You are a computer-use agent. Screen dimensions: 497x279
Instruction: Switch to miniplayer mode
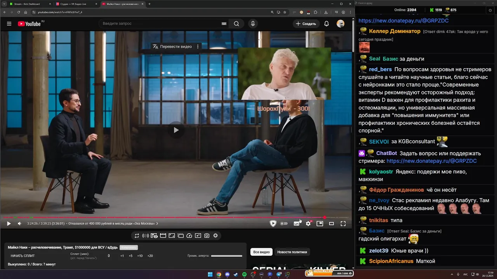pyautogui.click(x=320, y=224)
